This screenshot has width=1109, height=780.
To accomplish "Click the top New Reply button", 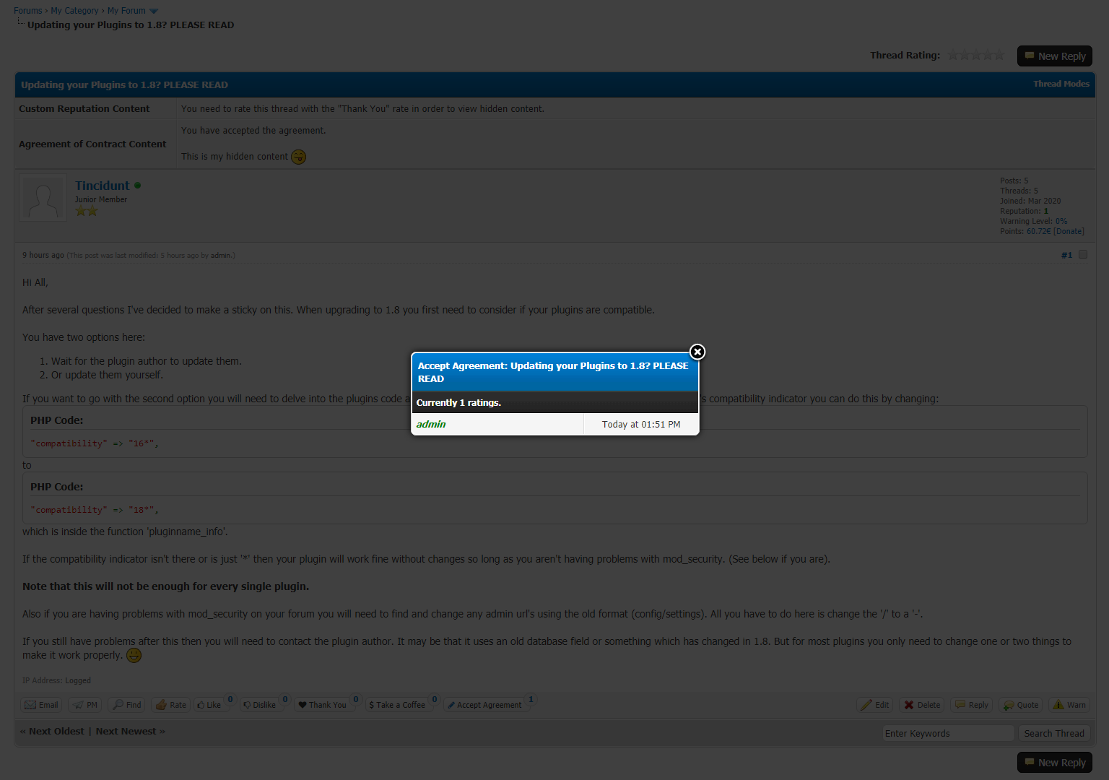I will 1054,56.
